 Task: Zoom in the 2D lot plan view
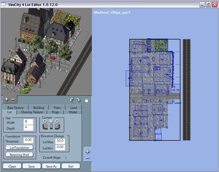pos(87,151)
